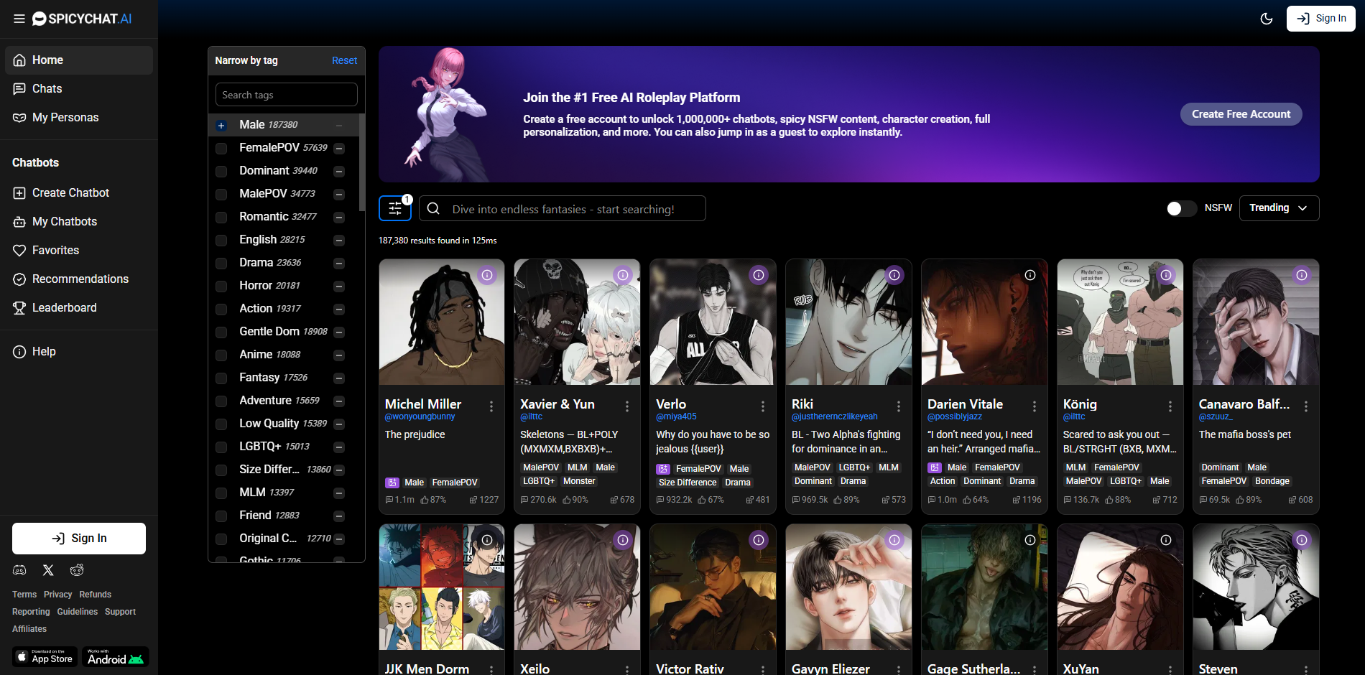Viewport: 1365px width, 675px height.
Task: Open the tag filter settings icon
Action: click(x=395, y=208)
